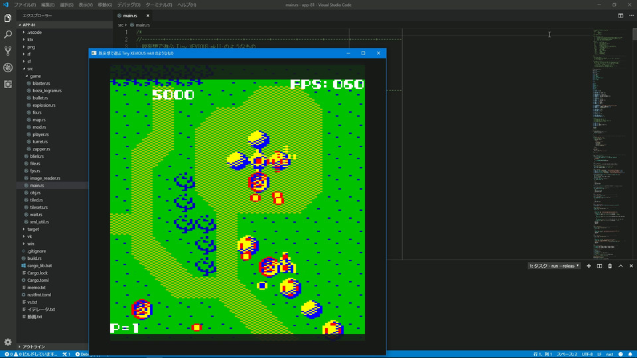Image resolution: width=637 pixels, height=358 pixels.
Task: Click the line and column indicator
Action: click(542, 354)
